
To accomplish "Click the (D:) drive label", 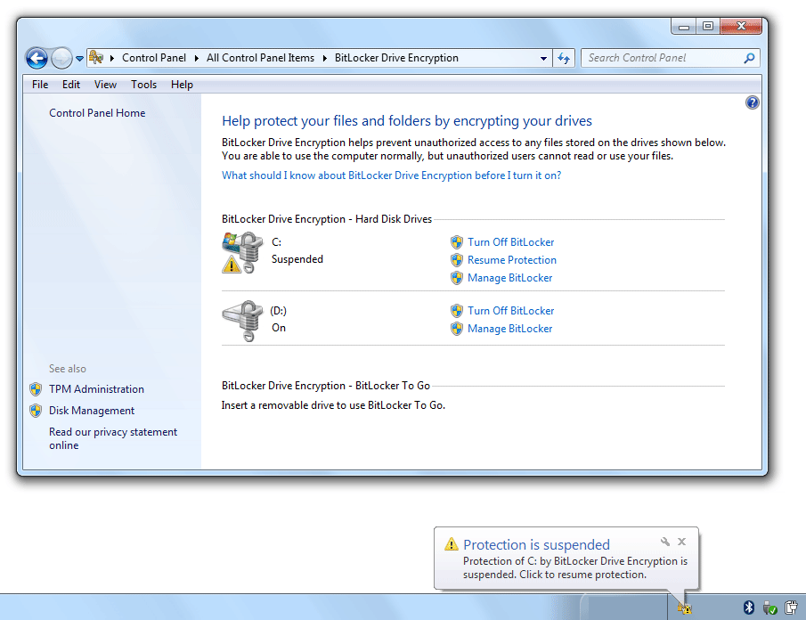I will (278, 311).
